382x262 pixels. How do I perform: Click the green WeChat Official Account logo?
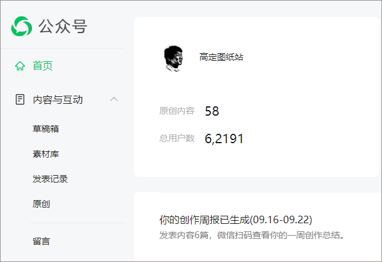[21, 26]
